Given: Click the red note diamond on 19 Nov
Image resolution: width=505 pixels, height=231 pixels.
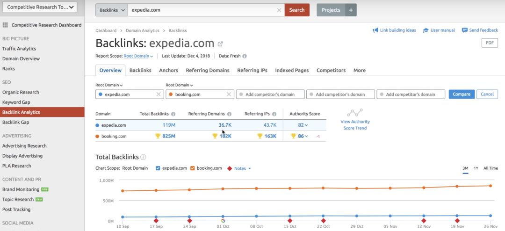Looking at the screenshot, I should pos(457,221).
